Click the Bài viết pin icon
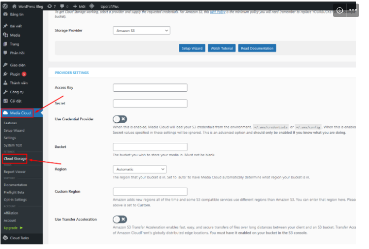Image resolution: width=369 pixels, height=249 pixels. (6, 26)
